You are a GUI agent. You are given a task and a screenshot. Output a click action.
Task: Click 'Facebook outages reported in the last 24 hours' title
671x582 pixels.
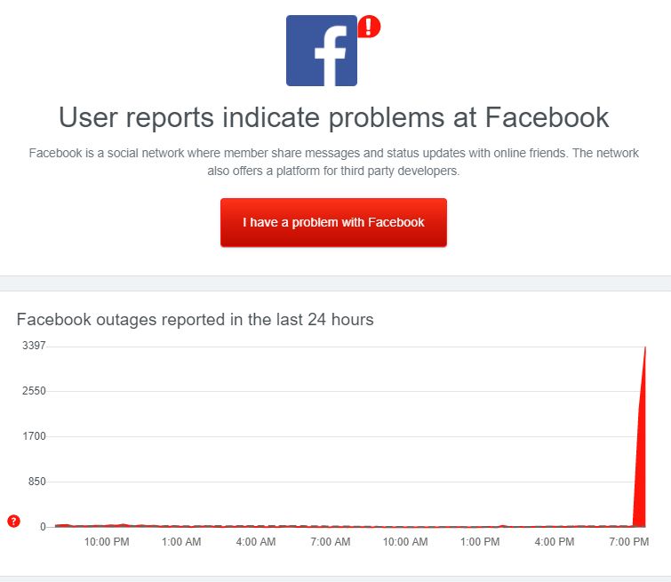click(196, 320)
